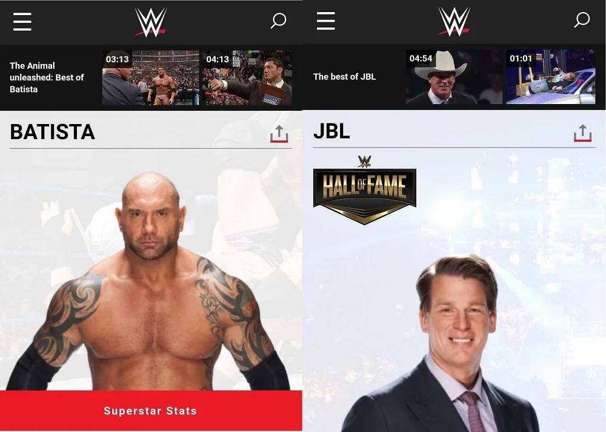606x432 pixels.
Task: Open search on JBL page
Action: coord(582,20)
